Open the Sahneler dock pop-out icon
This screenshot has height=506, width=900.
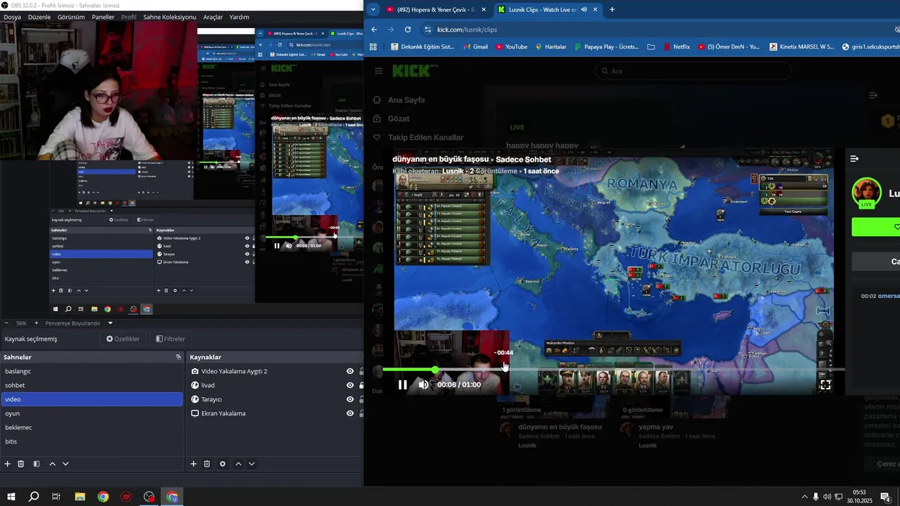click(179, 357)
